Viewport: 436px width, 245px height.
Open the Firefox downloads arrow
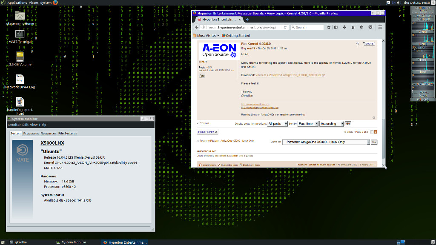[x=344, y=27]
